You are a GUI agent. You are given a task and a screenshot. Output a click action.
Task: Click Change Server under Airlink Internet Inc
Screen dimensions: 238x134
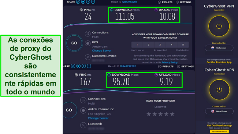click(98, 118)
